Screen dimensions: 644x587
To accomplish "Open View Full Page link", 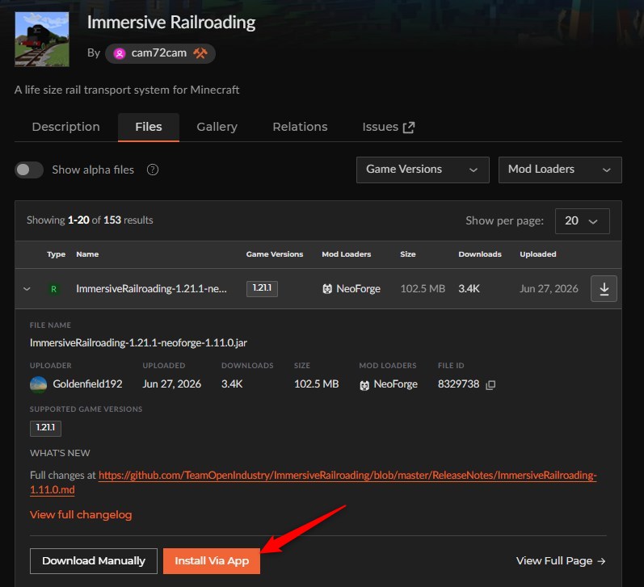I will tap(561, 560).
